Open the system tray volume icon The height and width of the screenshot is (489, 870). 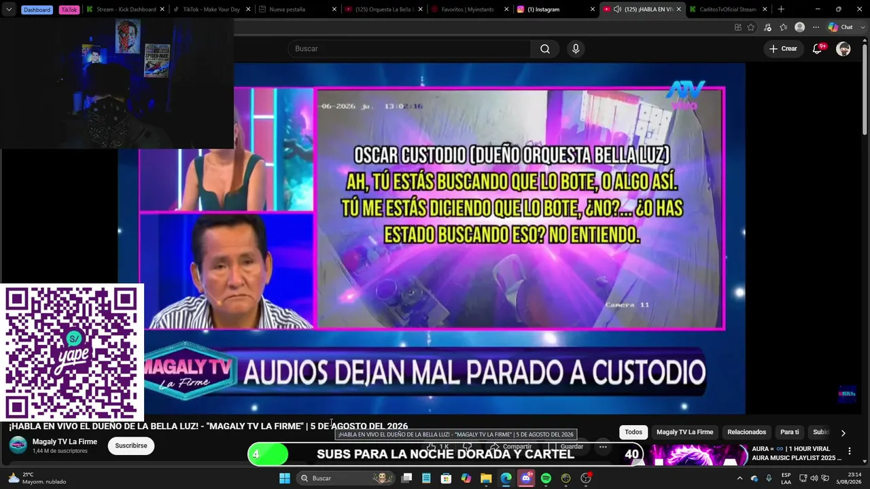pyautogui.click(x=816, y=478)
